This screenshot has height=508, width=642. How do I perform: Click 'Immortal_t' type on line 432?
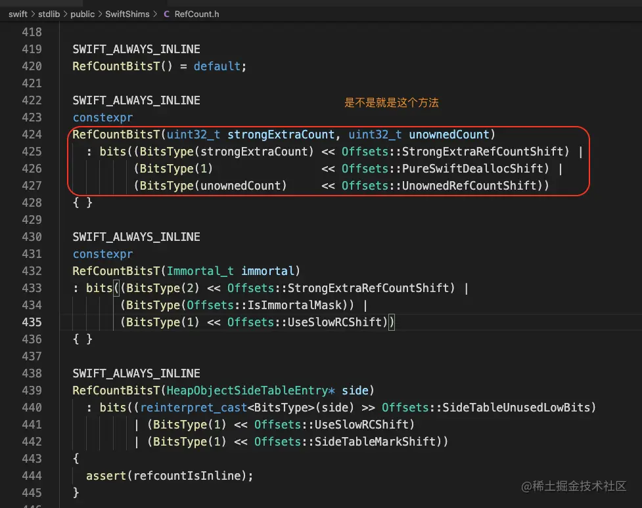pos(200,271)
